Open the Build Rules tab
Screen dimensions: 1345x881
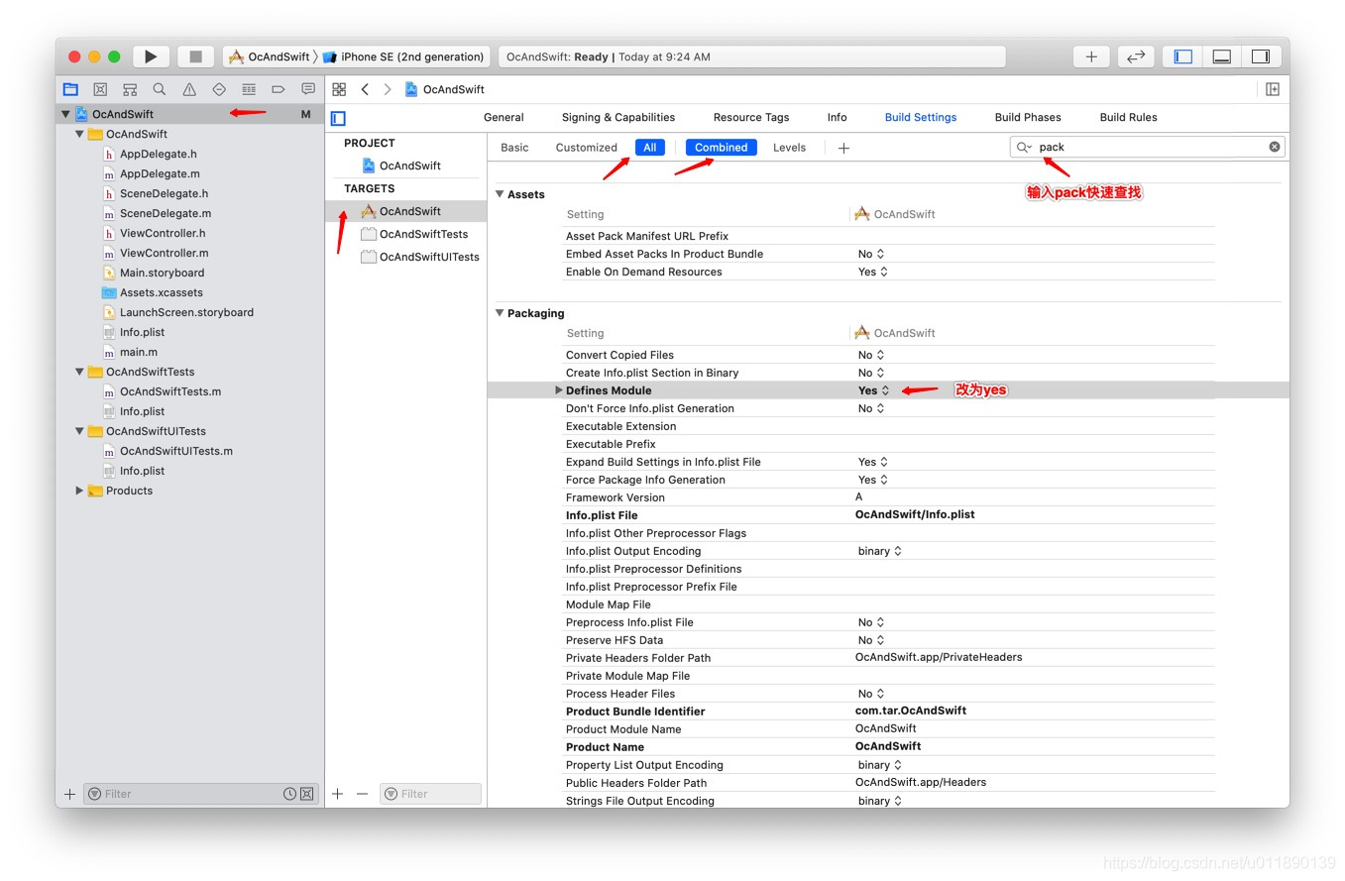[1129, 117]
